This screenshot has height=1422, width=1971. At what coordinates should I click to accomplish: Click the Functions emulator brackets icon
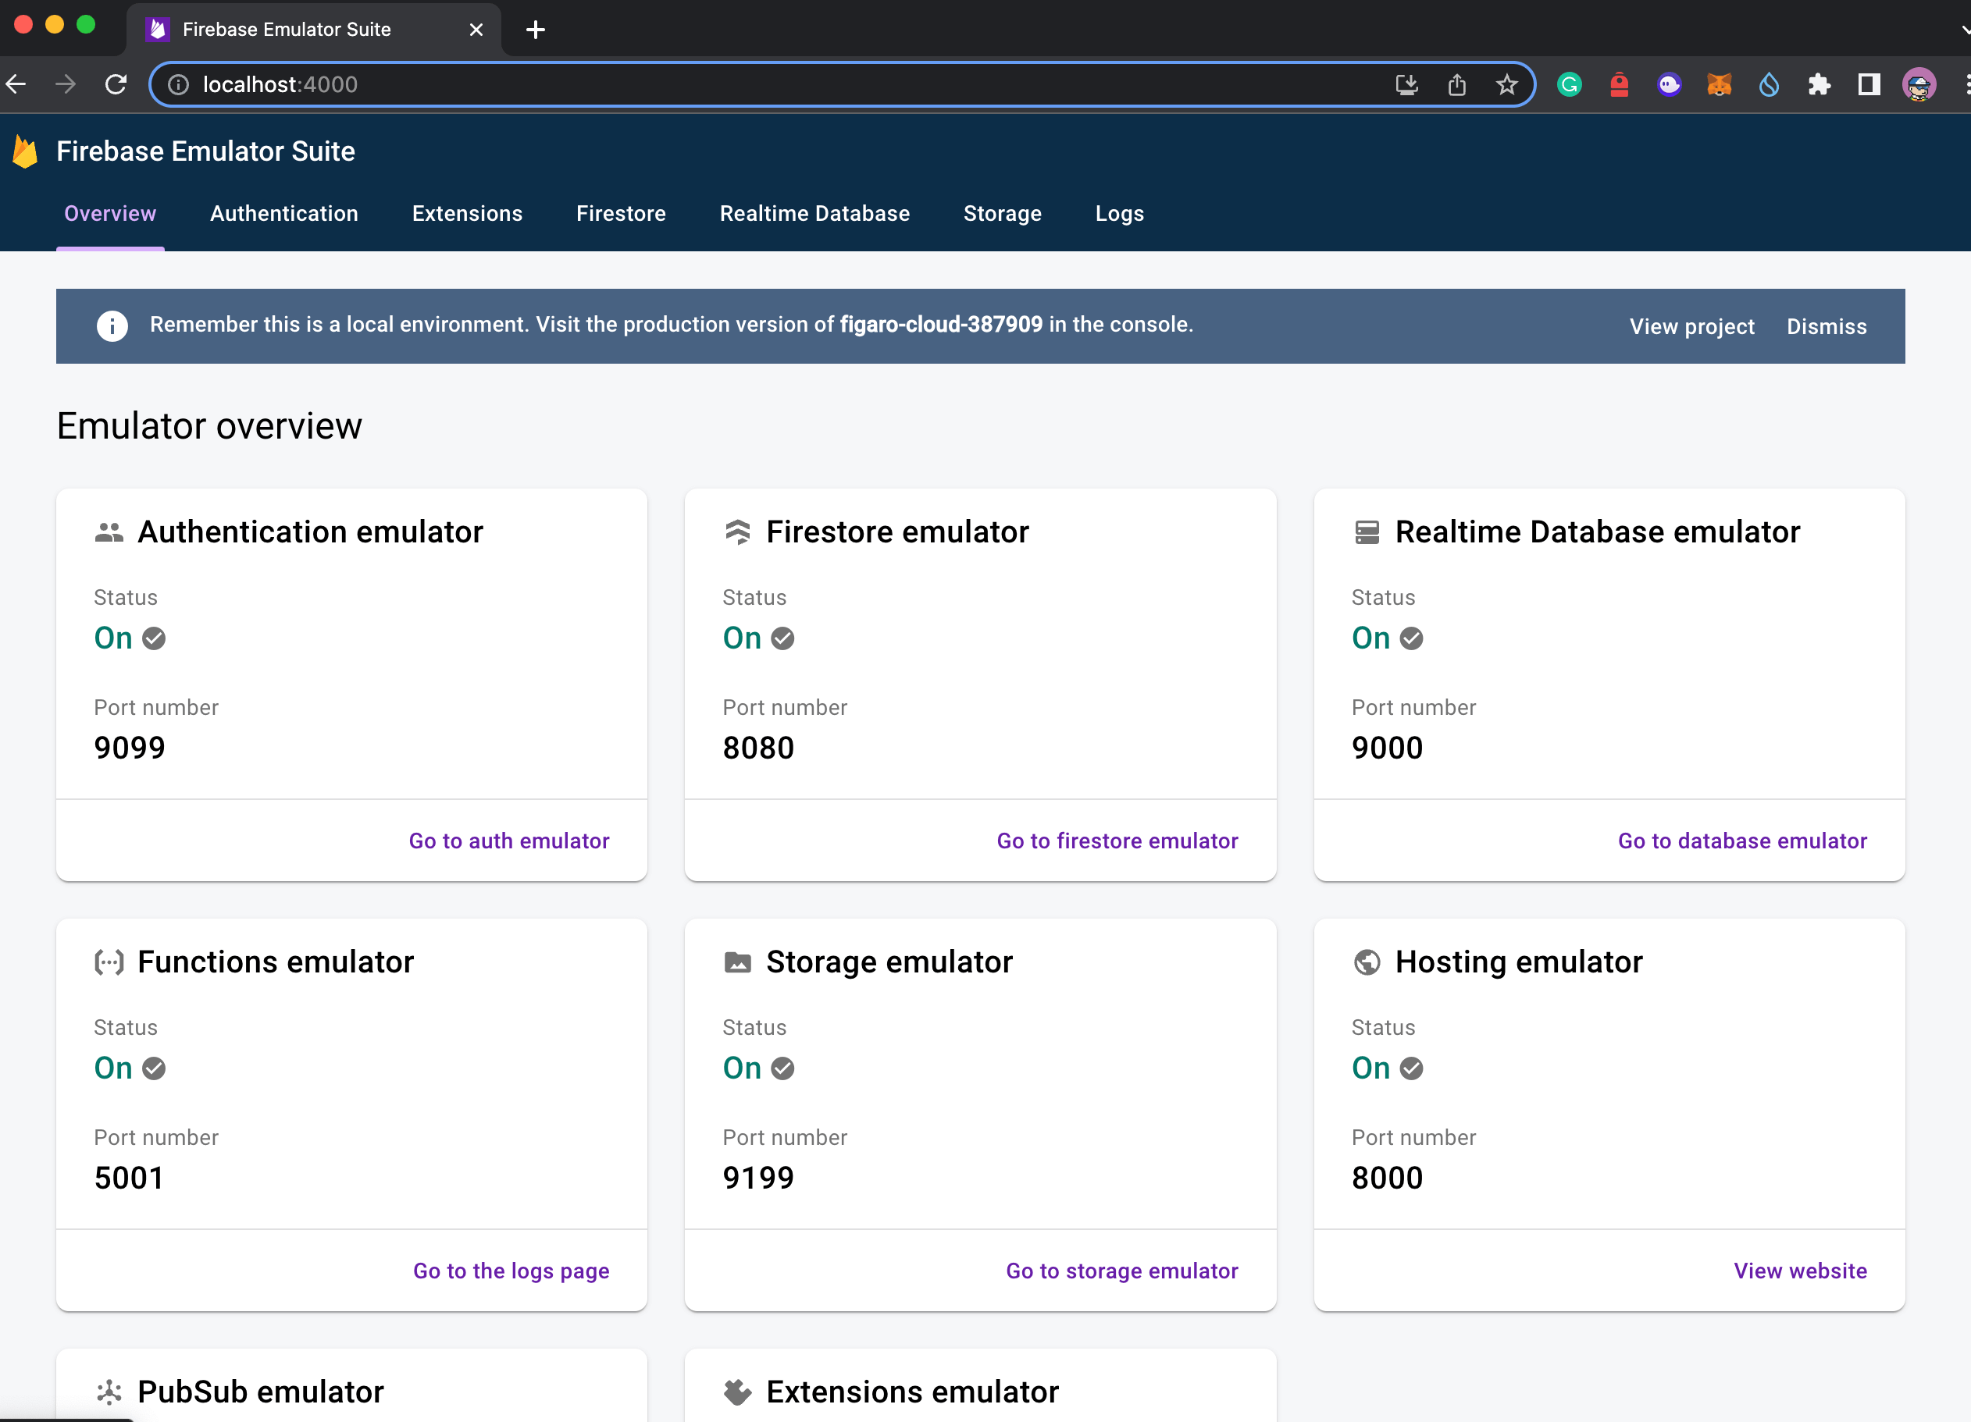point(109,962)
